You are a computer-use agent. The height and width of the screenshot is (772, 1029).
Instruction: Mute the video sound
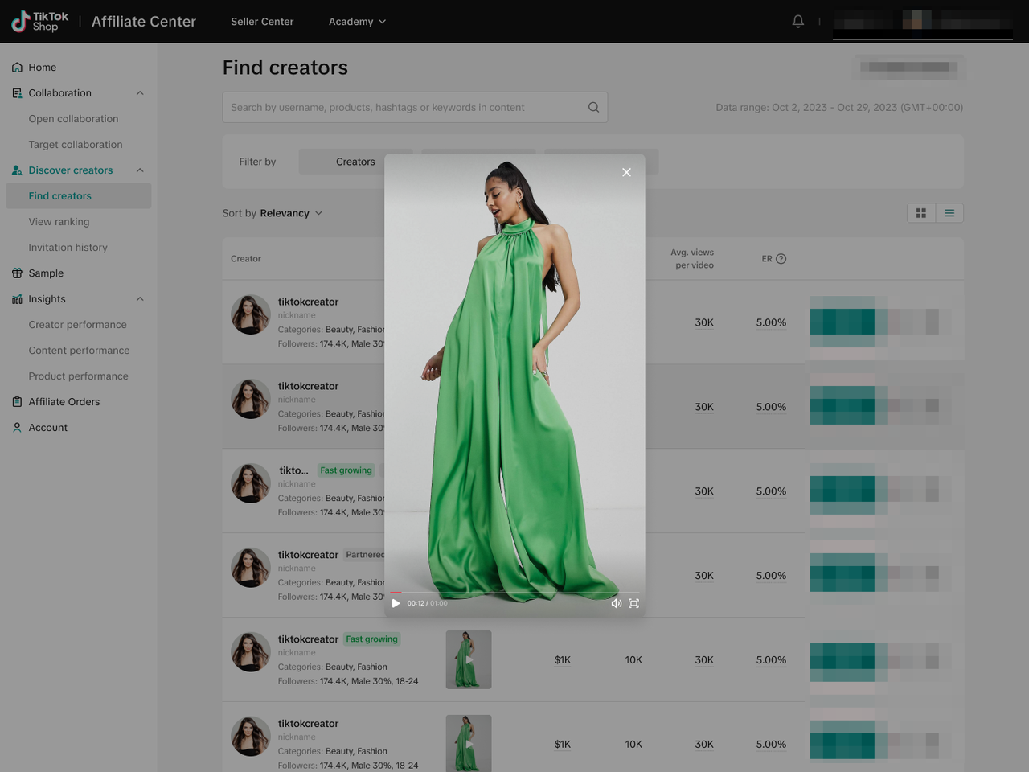point(616,603)
